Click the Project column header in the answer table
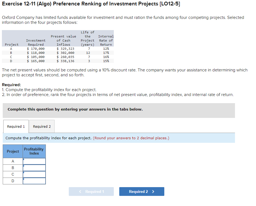This screenshot has width=256, height=206. [x=13, y=151]
